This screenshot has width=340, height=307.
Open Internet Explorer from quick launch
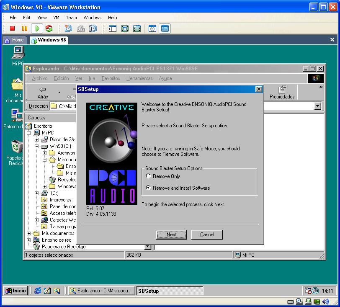click(38, 291)
